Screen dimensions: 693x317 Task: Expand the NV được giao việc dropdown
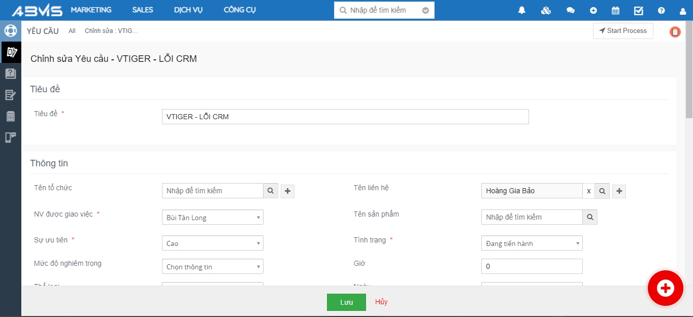pyautogui.click(x=212, y=218)
